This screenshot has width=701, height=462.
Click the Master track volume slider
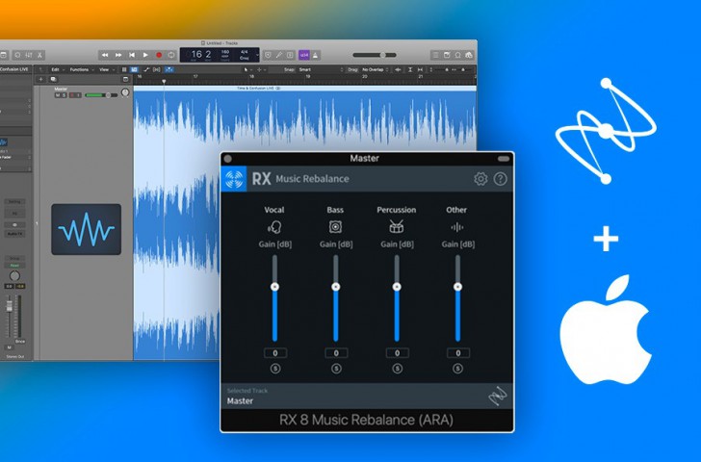click(101, 95)
